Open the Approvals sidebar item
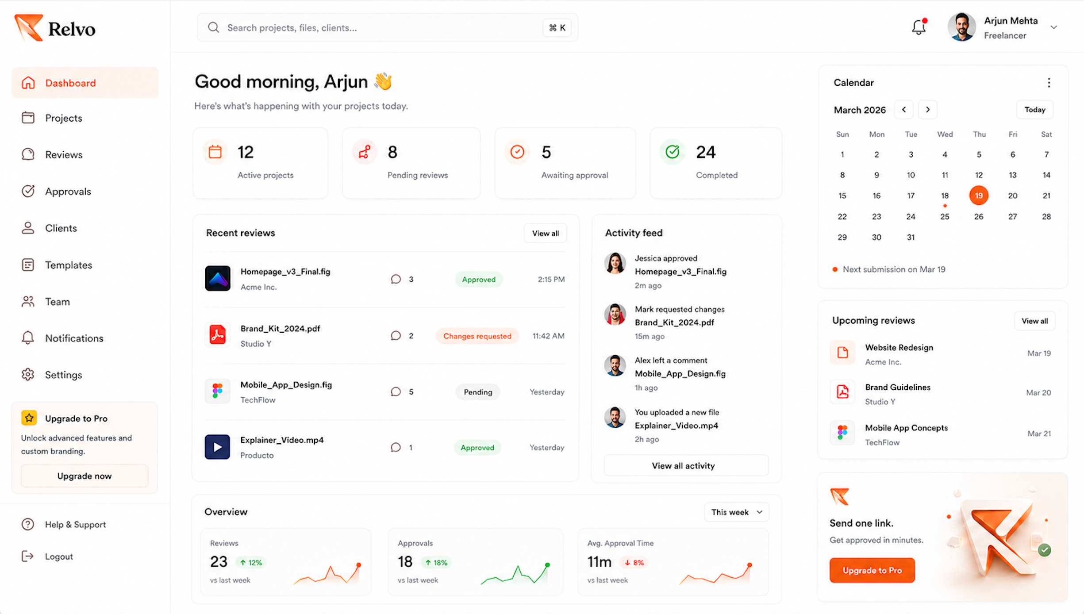Image resolution: width=1084 pixels, height=614 pixels. point(85,191)
